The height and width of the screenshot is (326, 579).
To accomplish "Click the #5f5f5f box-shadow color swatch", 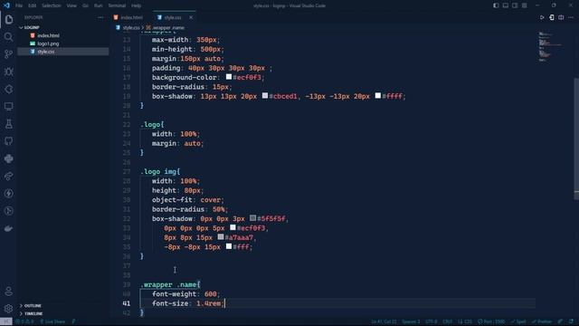I will click(253, 218).
